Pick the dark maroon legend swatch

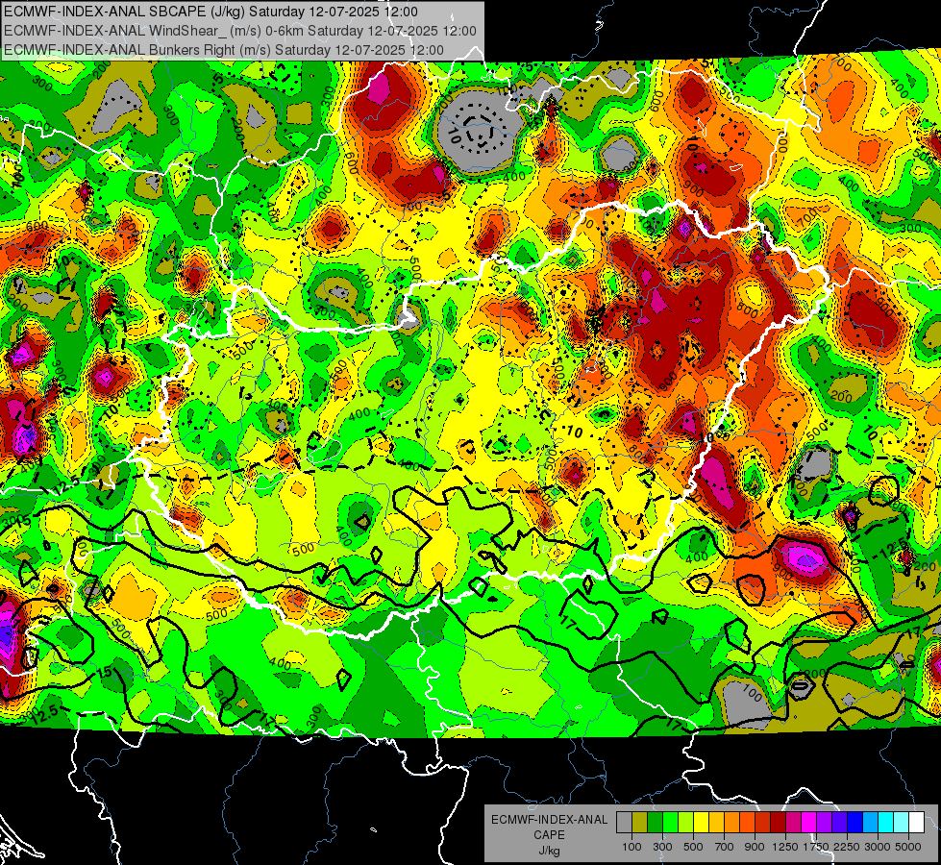click(778, 823)
